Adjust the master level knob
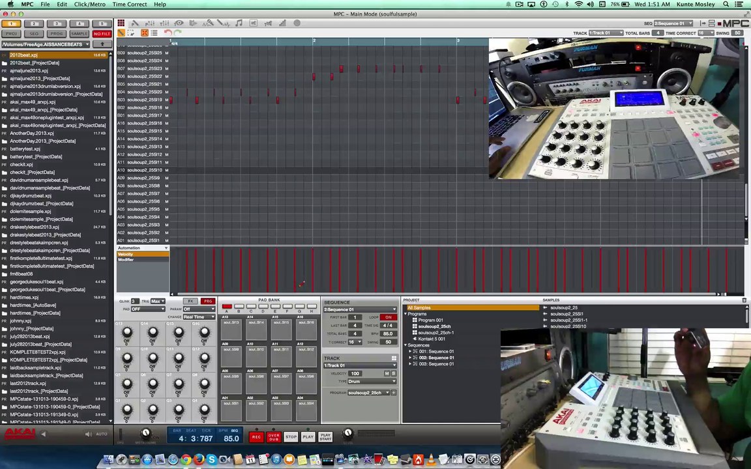 click(x=348, y=433)
